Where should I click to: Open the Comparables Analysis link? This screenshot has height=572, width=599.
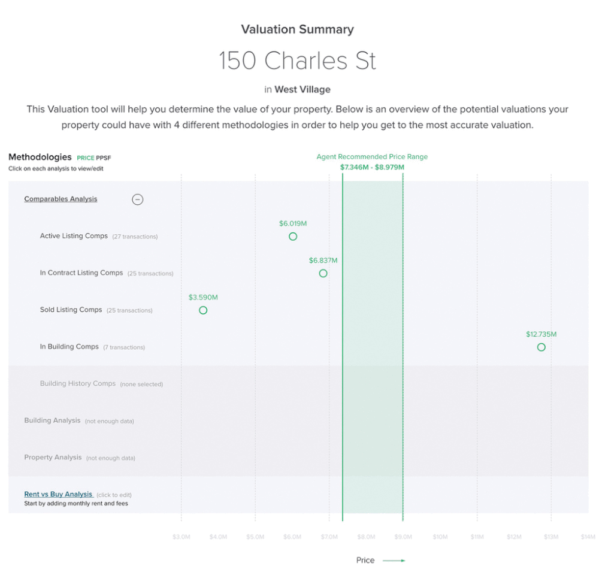tap(60, 199)
